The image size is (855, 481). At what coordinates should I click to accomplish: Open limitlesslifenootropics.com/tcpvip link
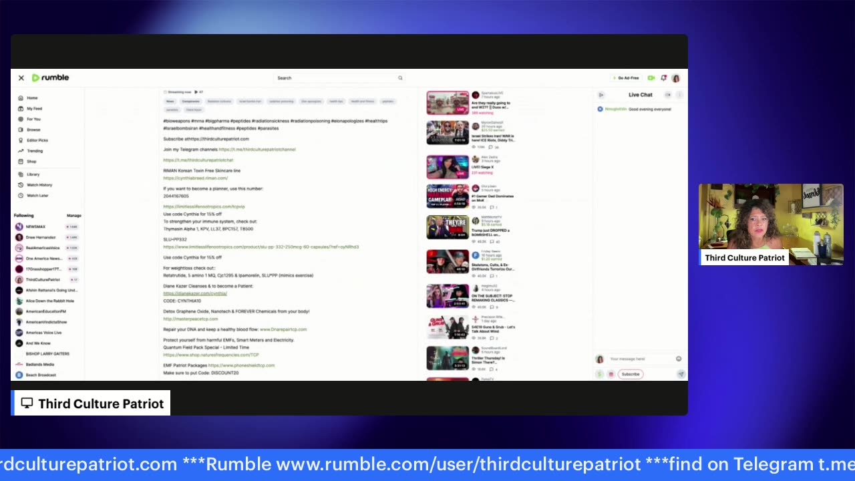(204, 207)
